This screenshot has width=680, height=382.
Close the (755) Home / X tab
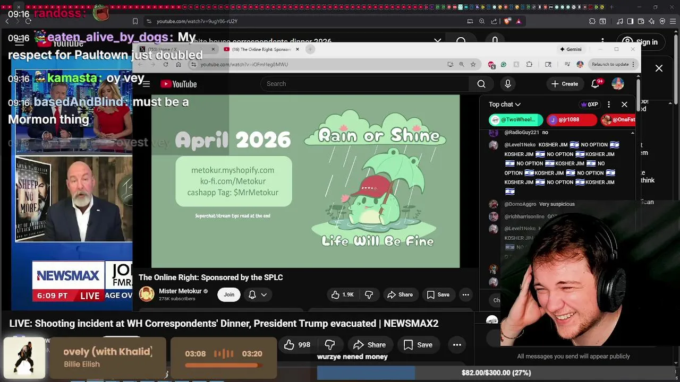(213, 49)
